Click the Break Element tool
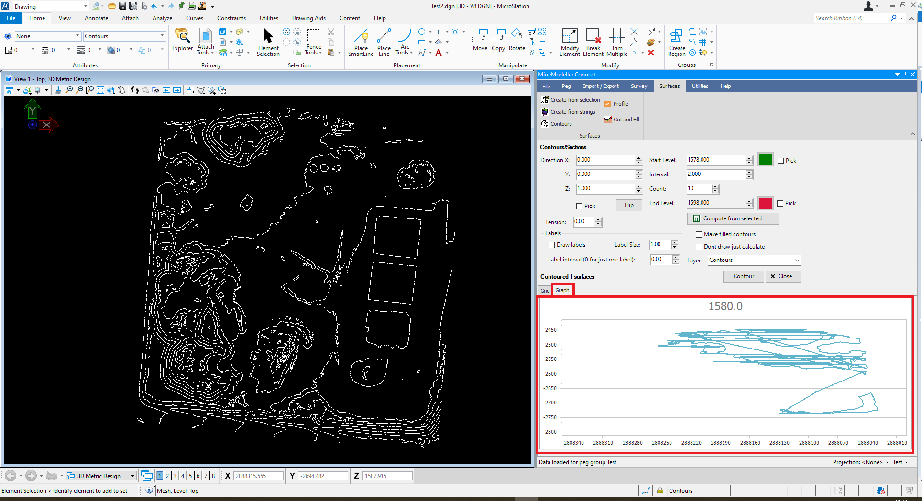The width and height of the screenshot is (922, 501). (x=593, y=42)
